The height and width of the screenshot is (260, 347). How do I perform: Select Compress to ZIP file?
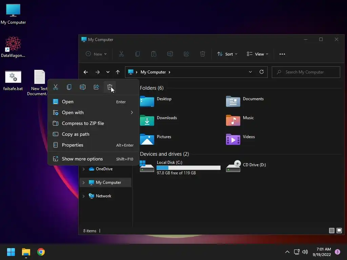click(x=94, y=123)
